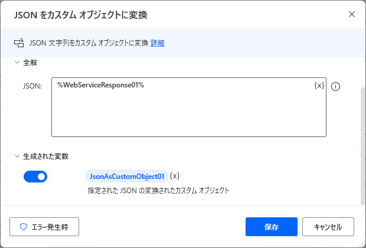Click the resize grip at dialog corner
366x248 pixels.
click(x=362, y=244)
